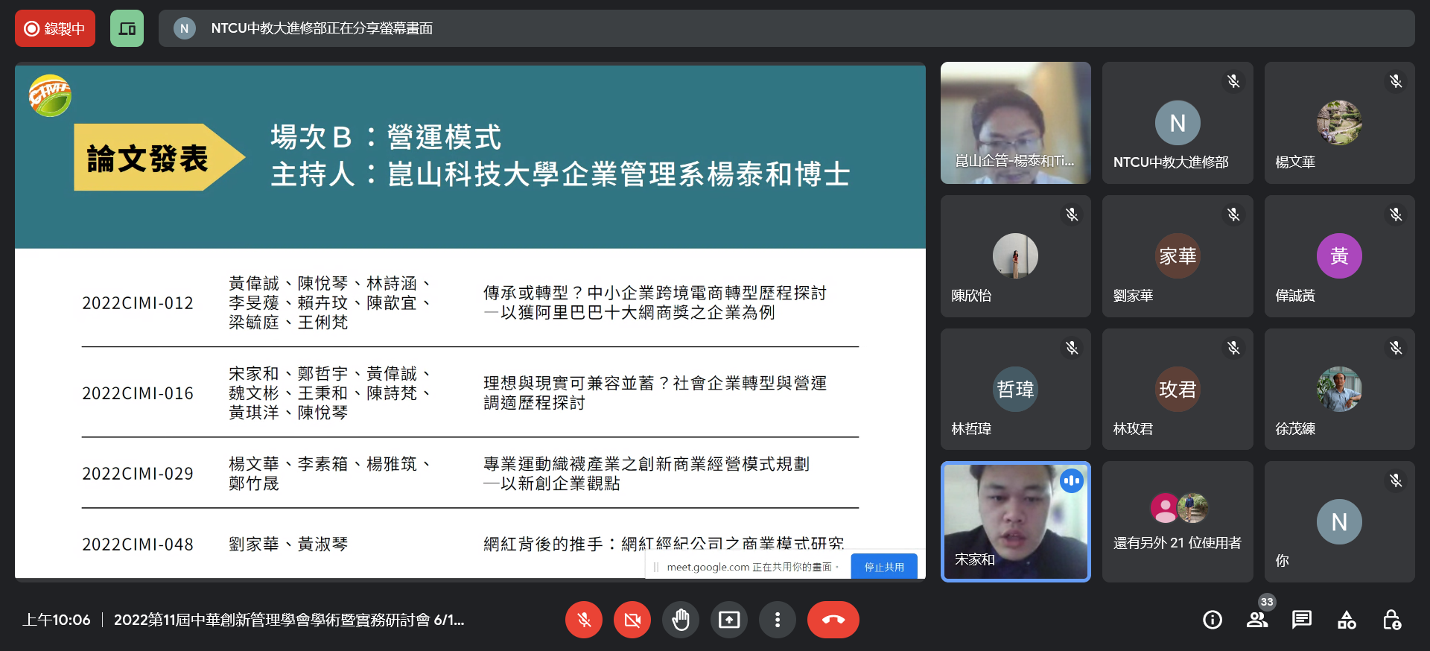Expand the 21 other users tile
1430x651 pixels.
(1178, 521)
